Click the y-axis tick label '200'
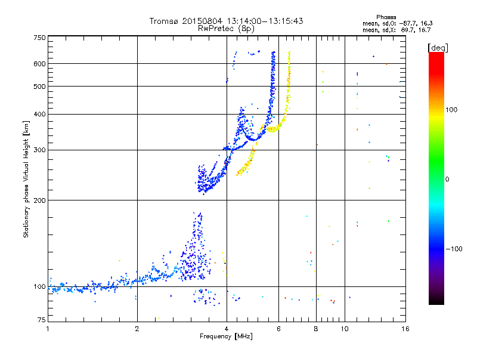 click(40, 200)
